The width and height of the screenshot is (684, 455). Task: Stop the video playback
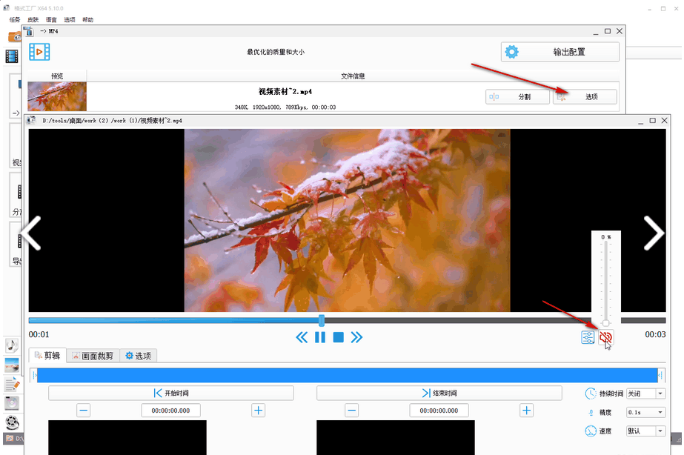click(338, 336)
